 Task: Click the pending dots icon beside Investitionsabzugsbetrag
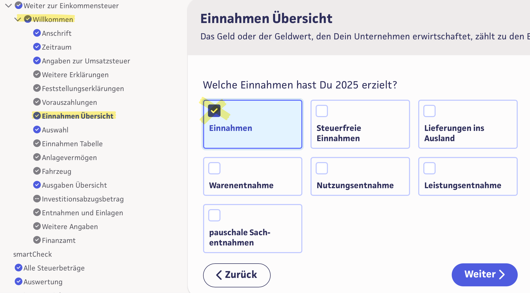37,199
